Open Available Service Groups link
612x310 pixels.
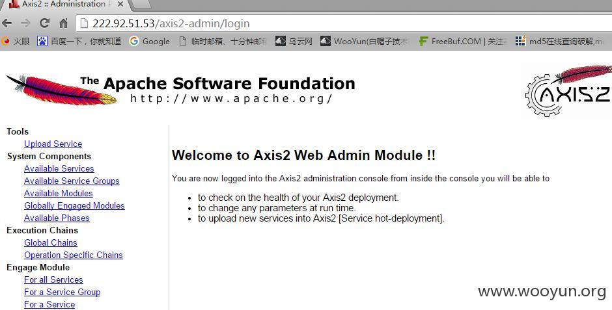click(x=72, y=181)
